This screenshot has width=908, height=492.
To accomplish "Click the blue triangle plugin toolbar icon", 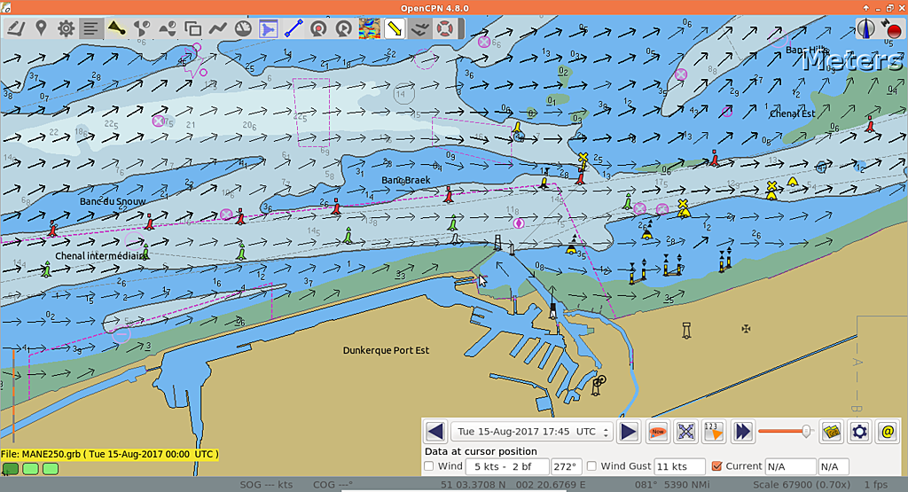I will pyautogui.click(x=269, y=27).
